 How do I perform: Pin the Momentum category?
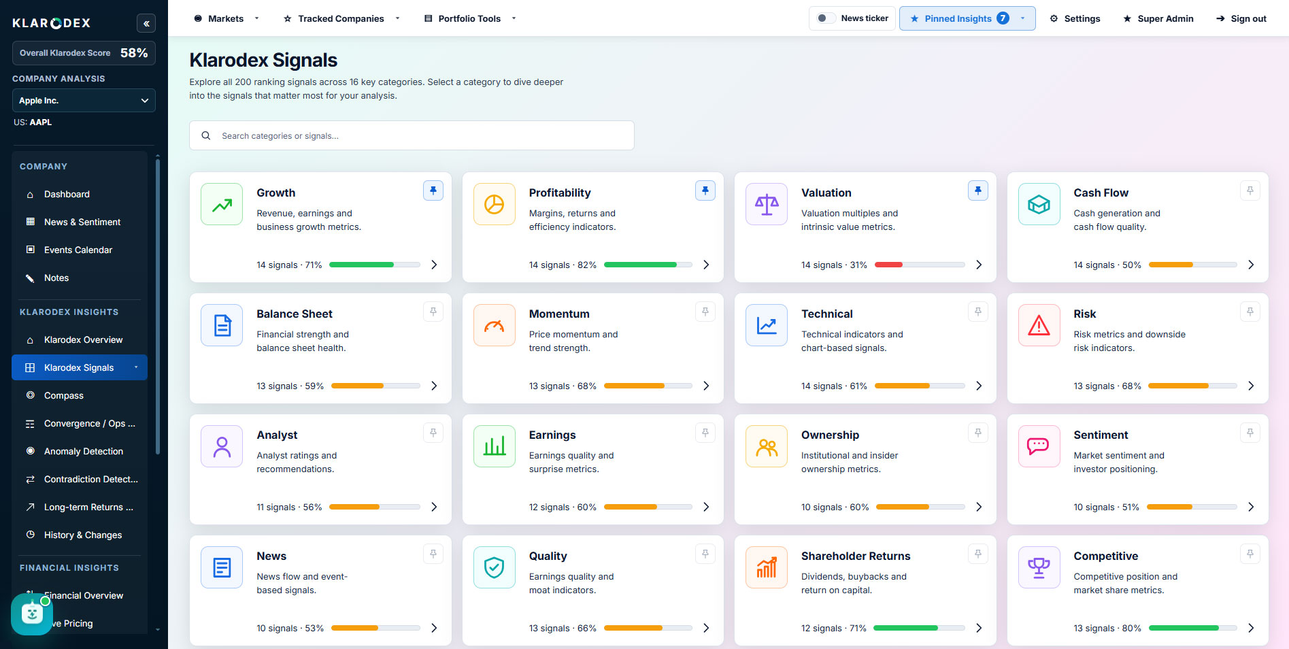[705, 312]
